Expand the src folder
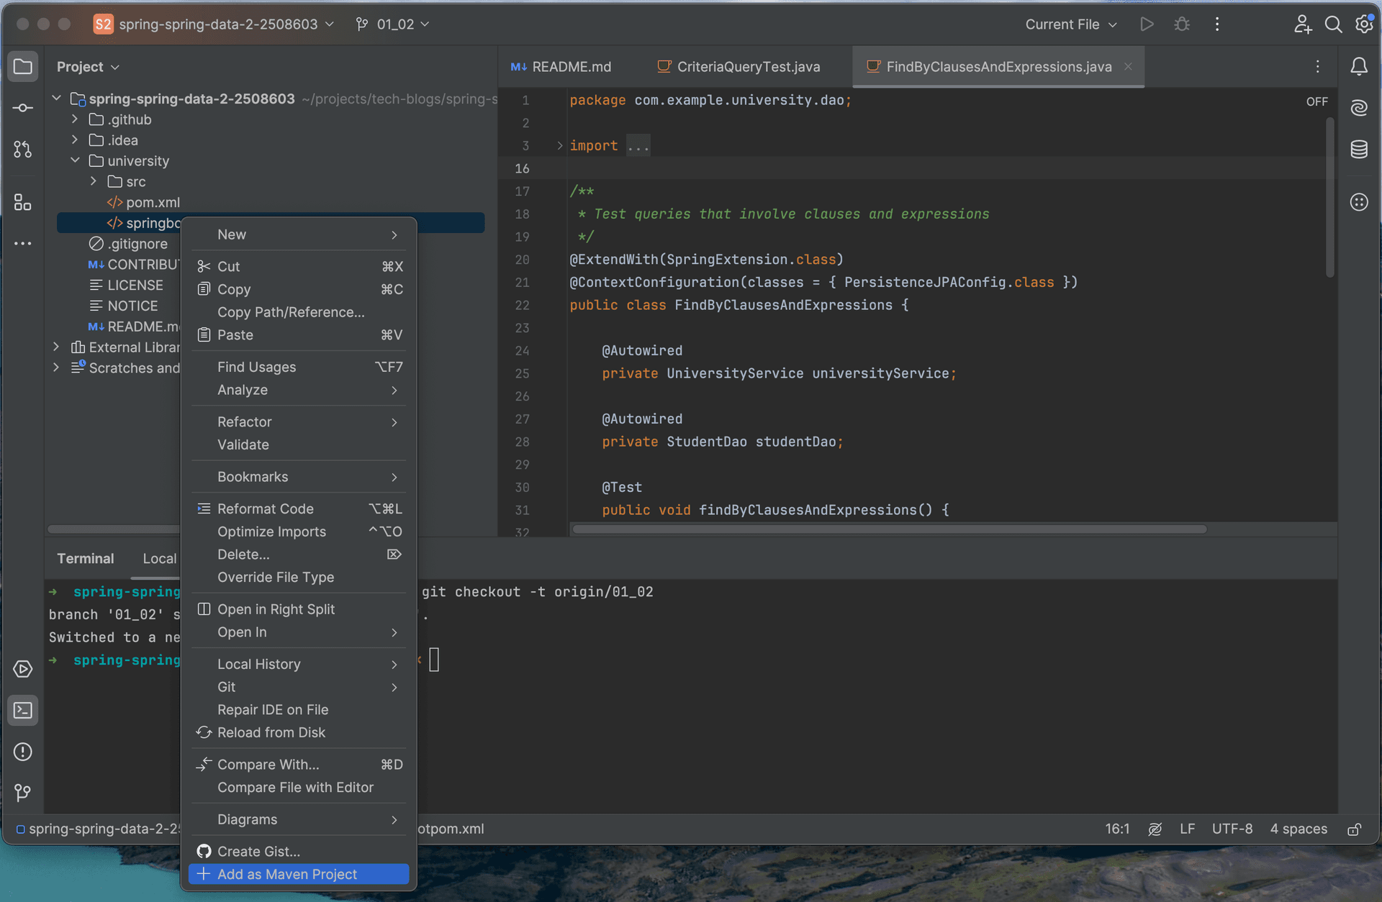 [94, 181]
